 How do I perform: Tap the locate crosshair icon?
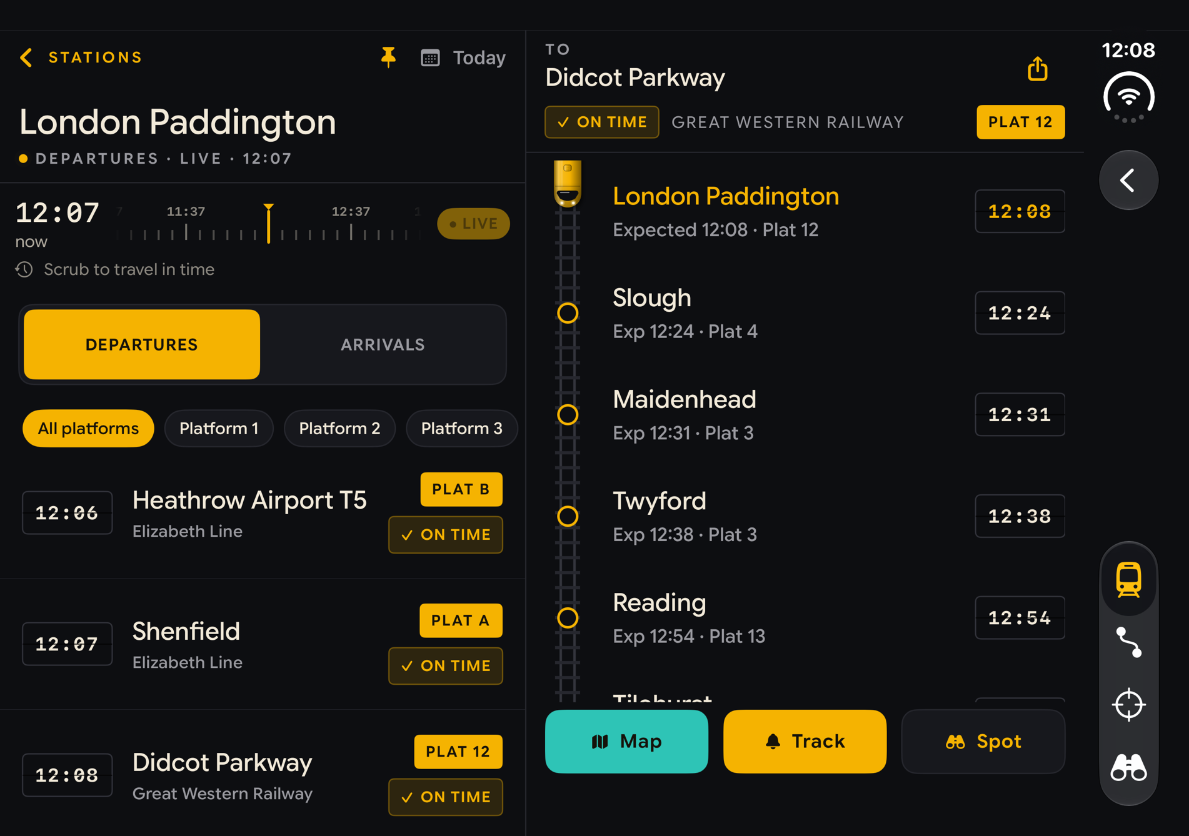1128,705
